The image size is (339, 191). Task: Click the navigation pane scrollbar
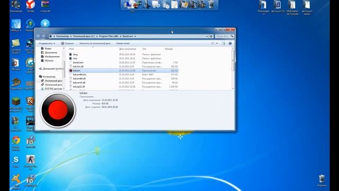64,69
